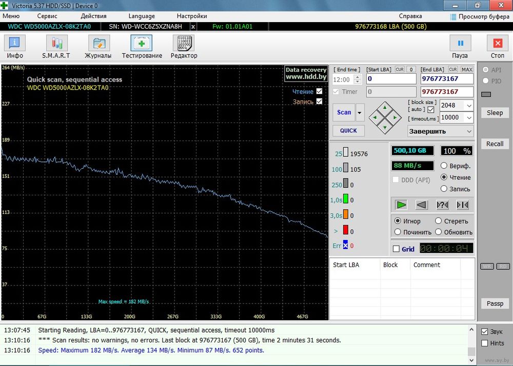This screenshot has width=513, height=366.
Task: Select the Обновить error action
Action: coord(439,232)
